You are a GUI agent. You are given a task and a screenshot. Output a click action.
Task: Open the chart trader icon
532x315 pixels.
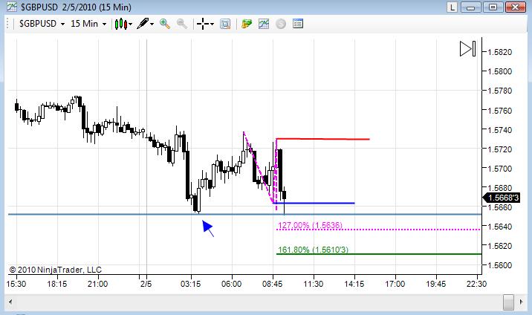coord(247,24)
